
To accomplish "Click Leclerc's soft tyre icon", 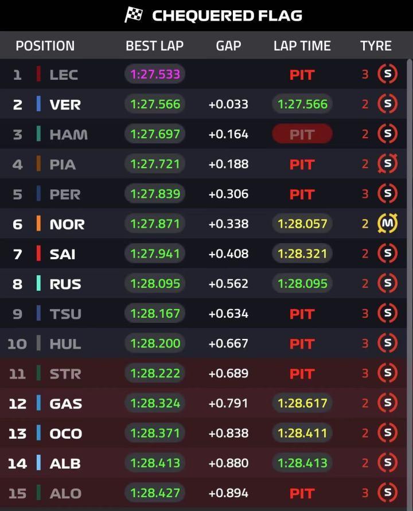I will 388,74.
